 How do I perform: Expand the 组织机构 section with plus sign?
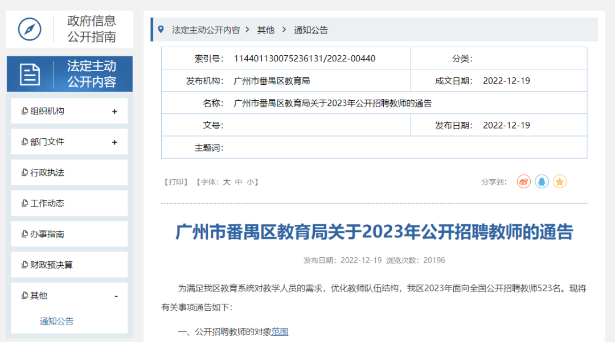114,112
